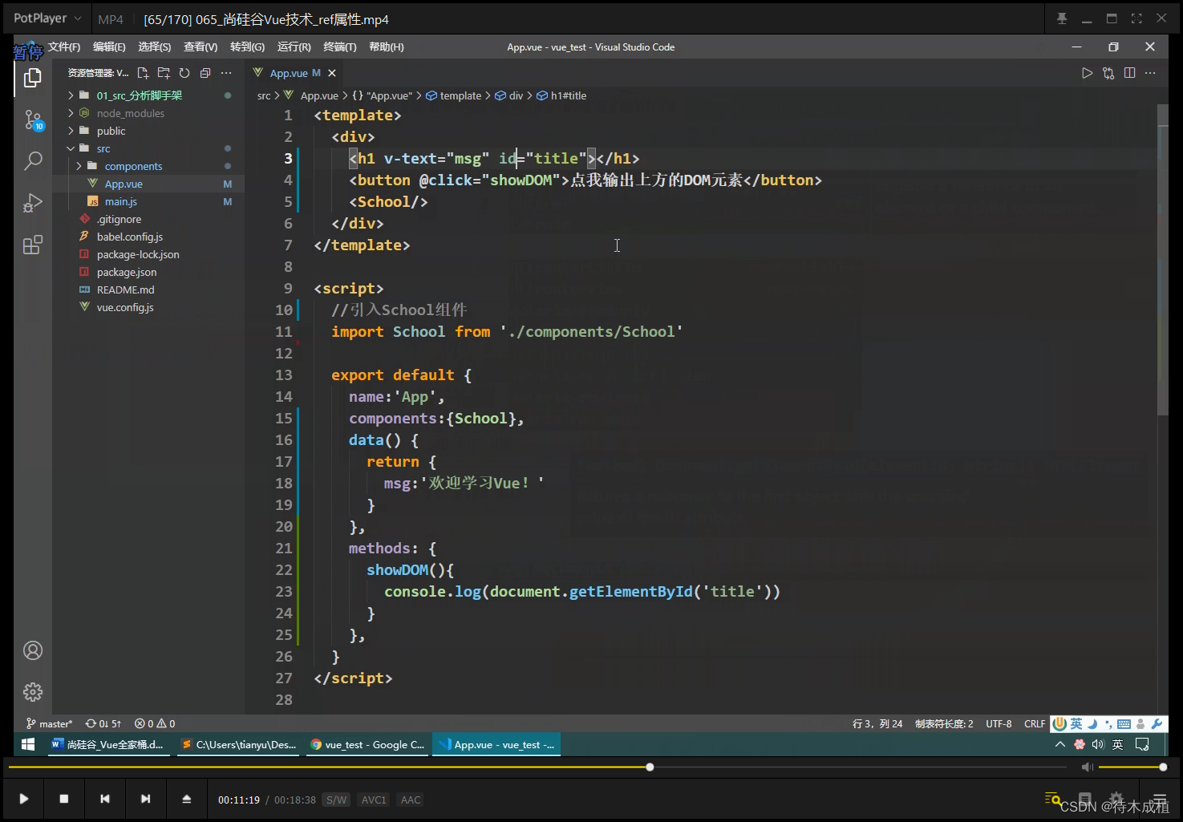Refresh the explorer file tree
This screenshot has height=822, width=1183.
coord(184,73)
